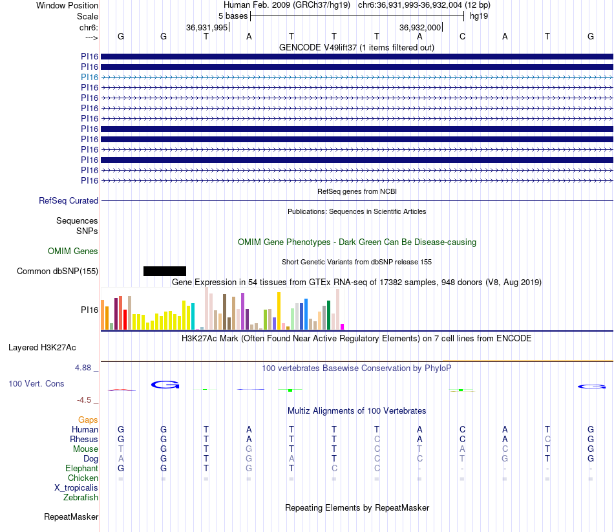The image size is (614, 532).
Task: Click the Window Position label
Action: [67, 5]
